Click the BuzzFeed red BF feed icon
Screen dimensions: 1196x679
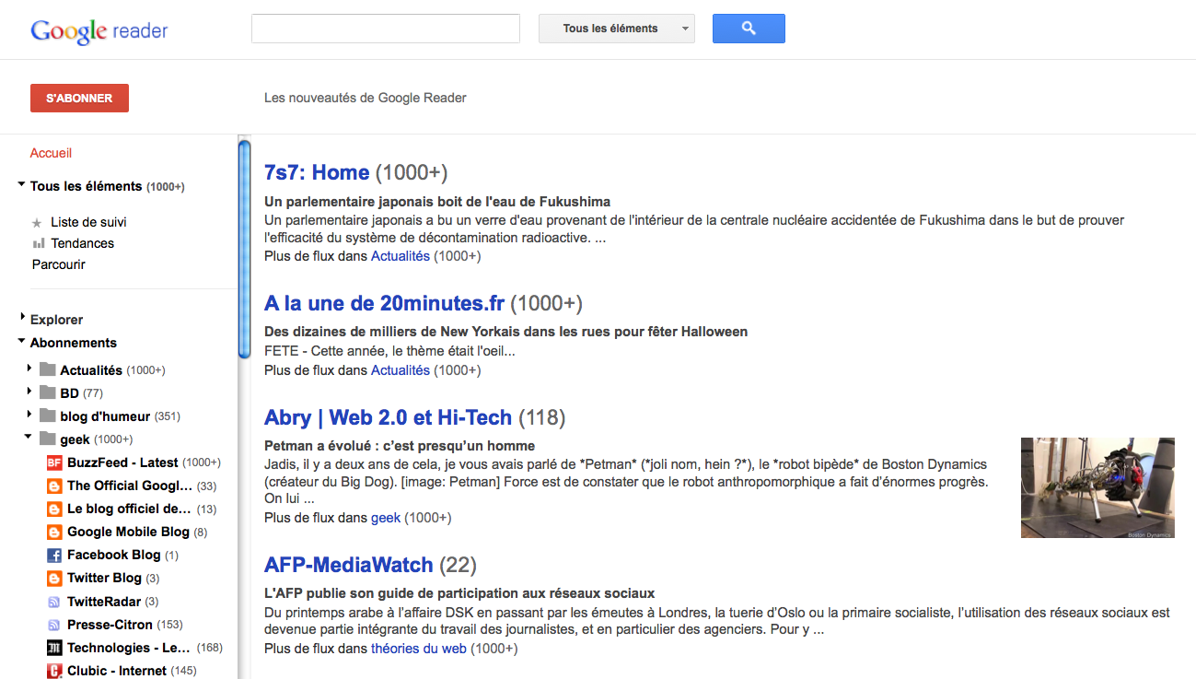tap(54, 462)
